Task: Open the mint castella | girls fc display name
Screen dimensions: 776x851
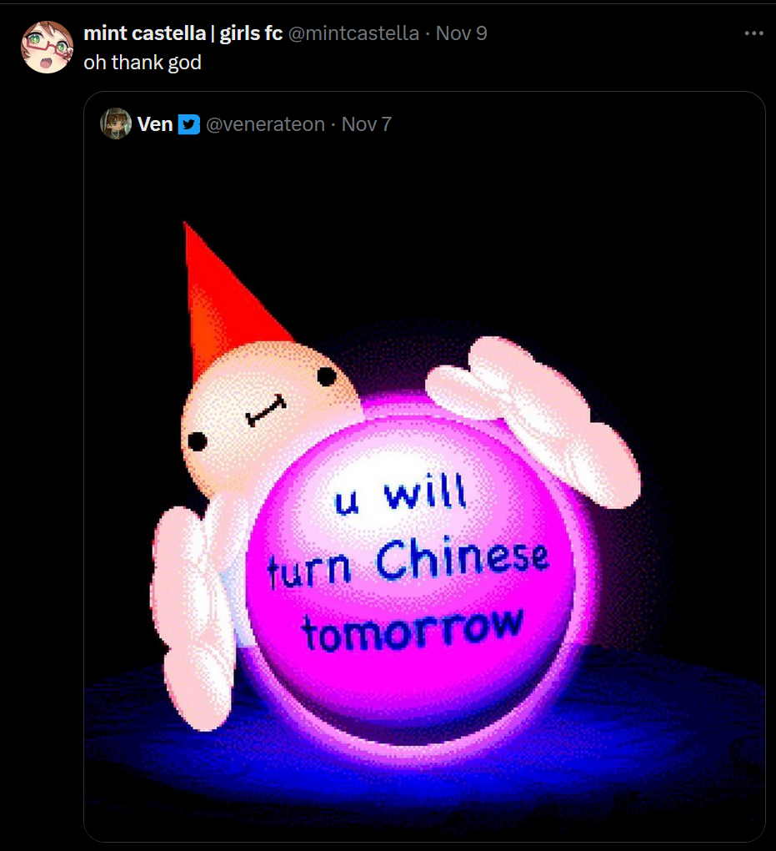Action: [183, 33]
